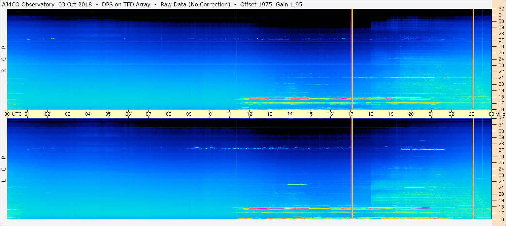Click the 29 MHz label on the LCP frequency scale
This screenshot has width=506, height=226.
coord(501,138)
